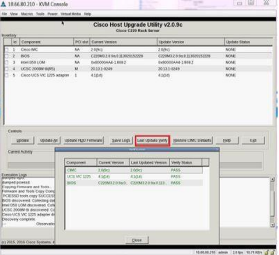Open the File menu
This screenshot has height=255, width=279.
coord(5,14)
